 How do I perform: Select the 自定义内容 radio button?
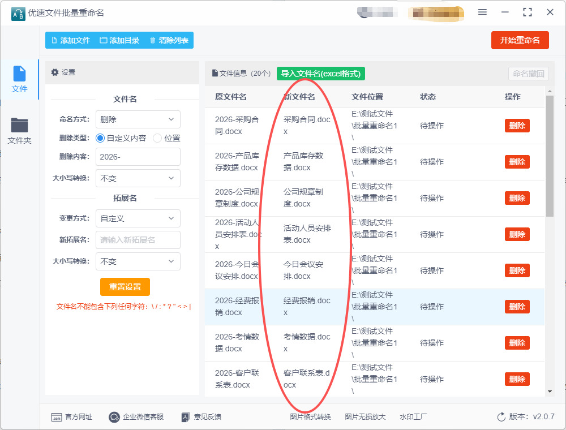pyautogui.click(x=101, y=138)
